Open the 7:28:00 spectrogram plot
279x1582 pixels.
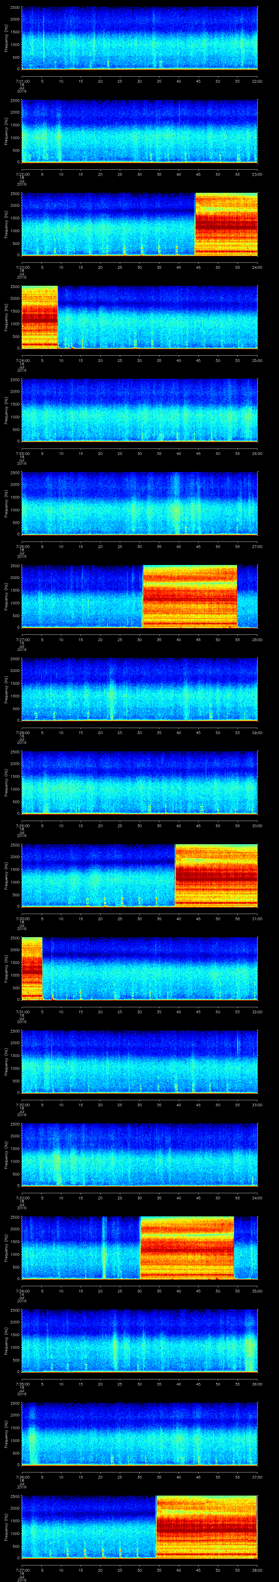pos(139,689)
